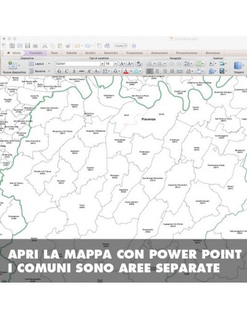247x319 pixels.
Task: Open the Tabelle tab
Action: (72, 53)
